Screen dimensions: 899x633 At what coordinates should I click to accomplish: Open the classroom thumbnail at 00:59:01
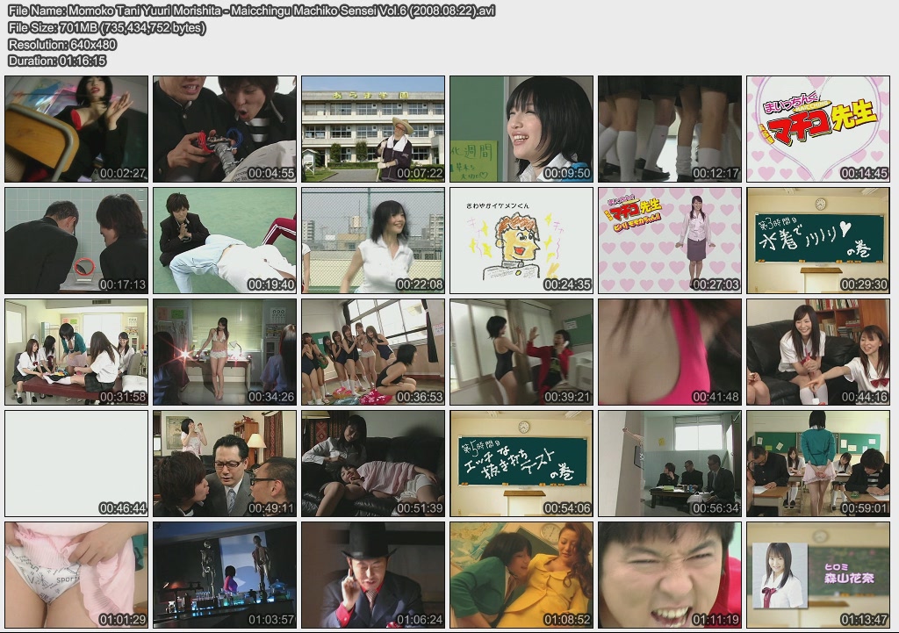coord(818,464)
